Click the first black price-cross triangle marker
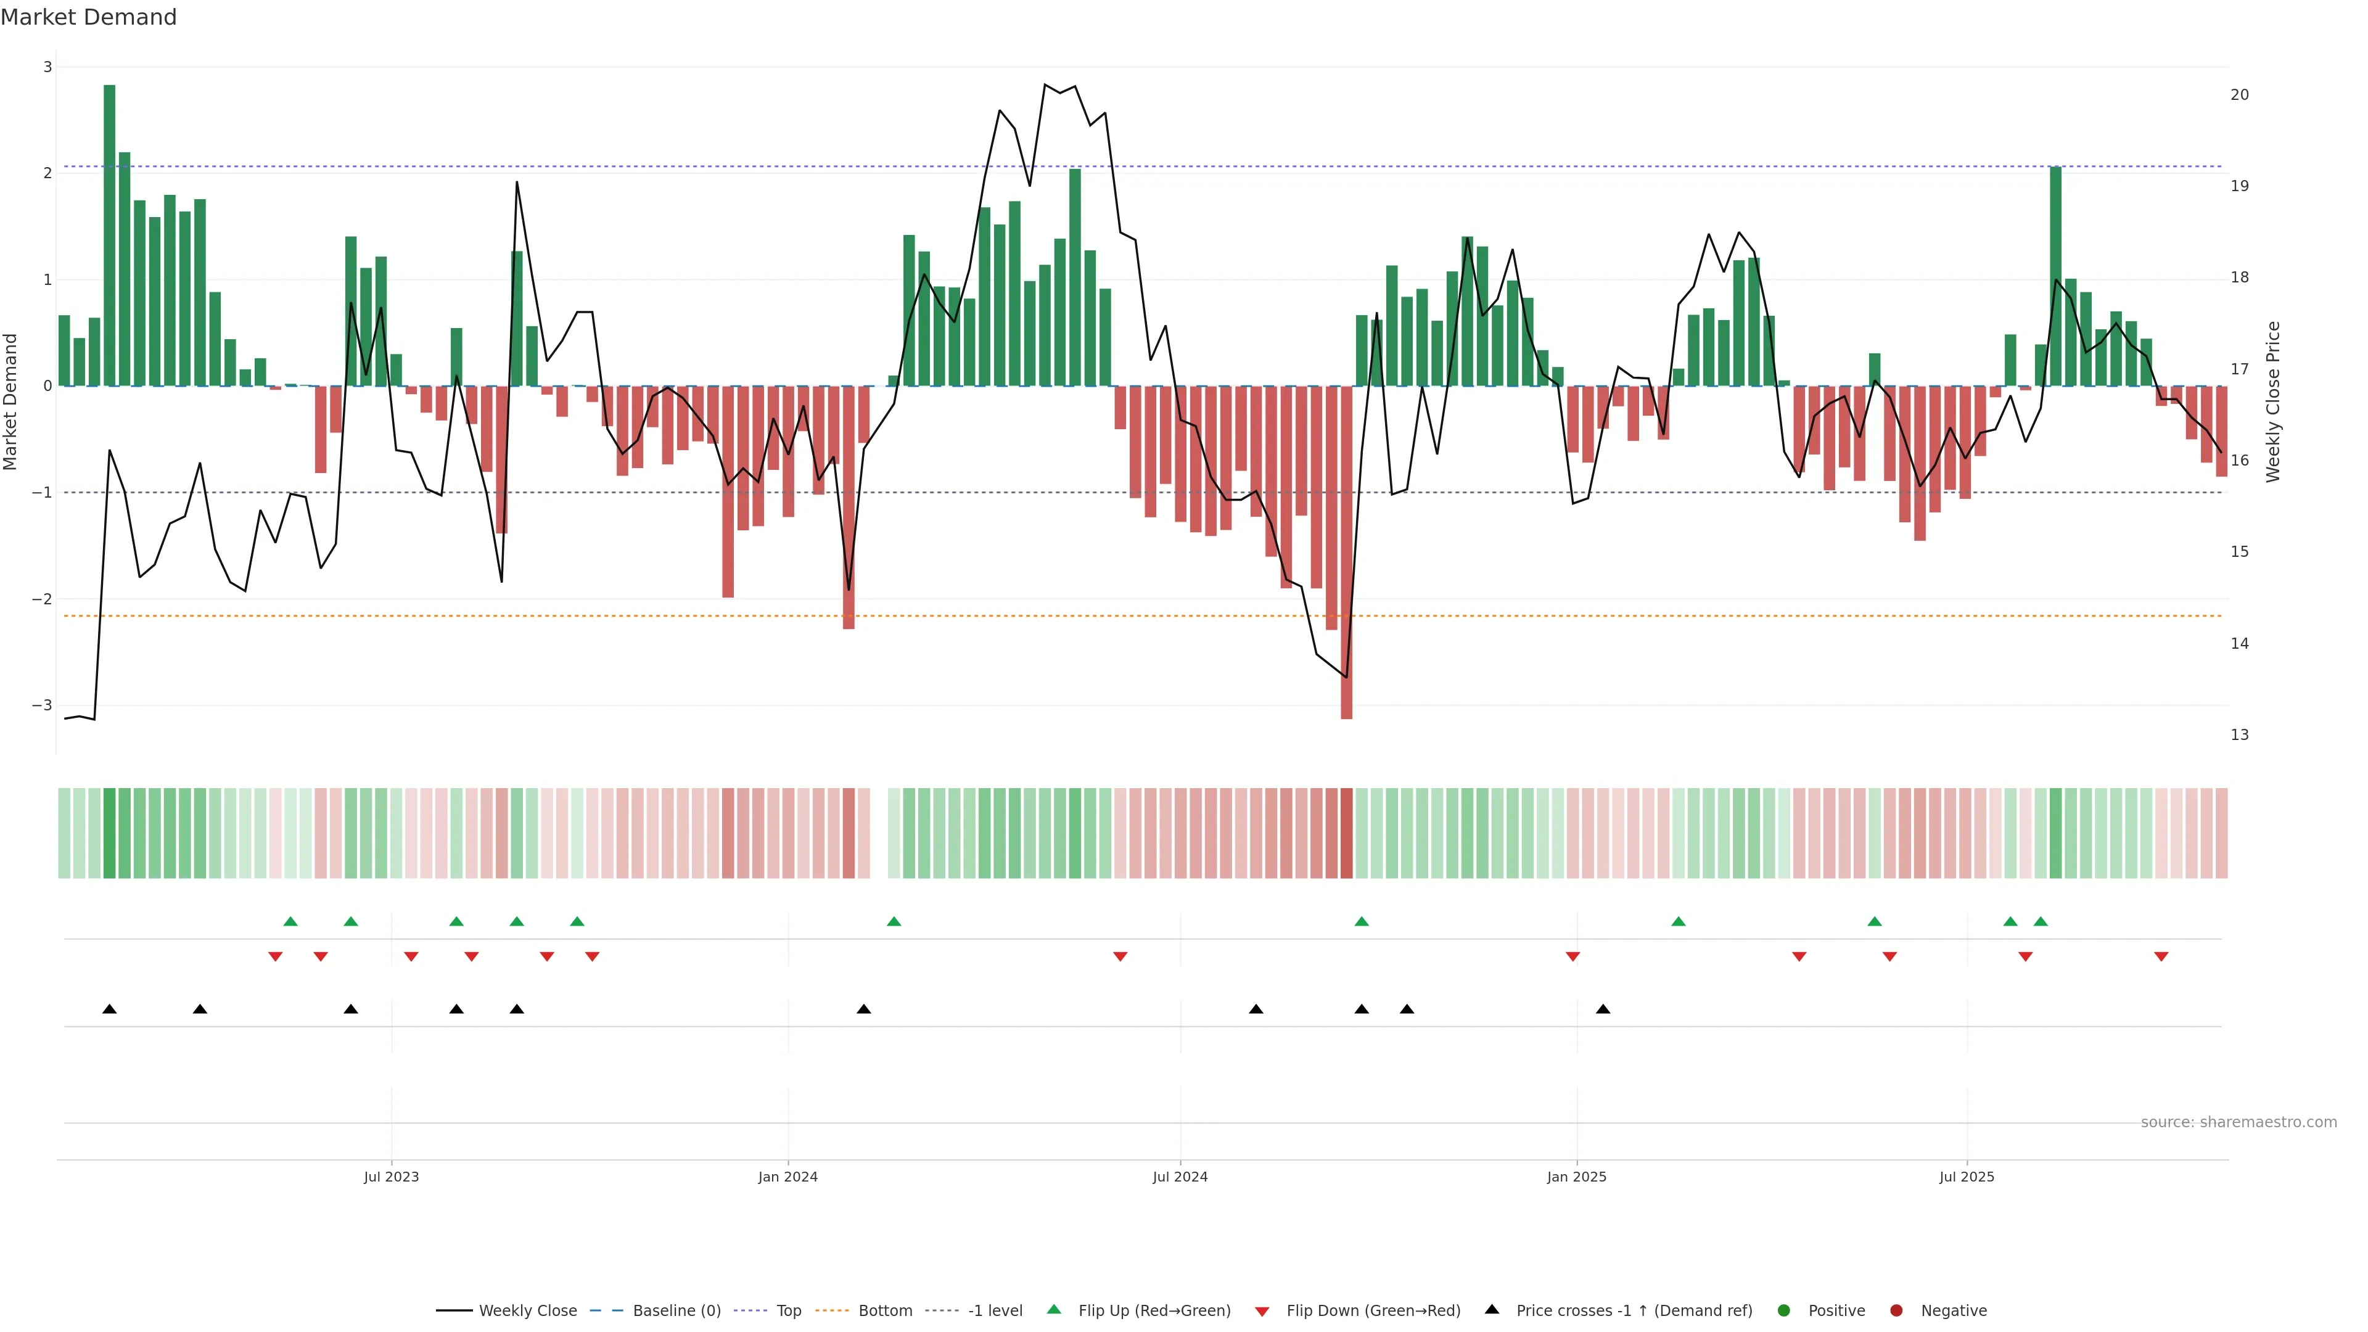This screenshot has height=1332, width=2368. 109,1009
